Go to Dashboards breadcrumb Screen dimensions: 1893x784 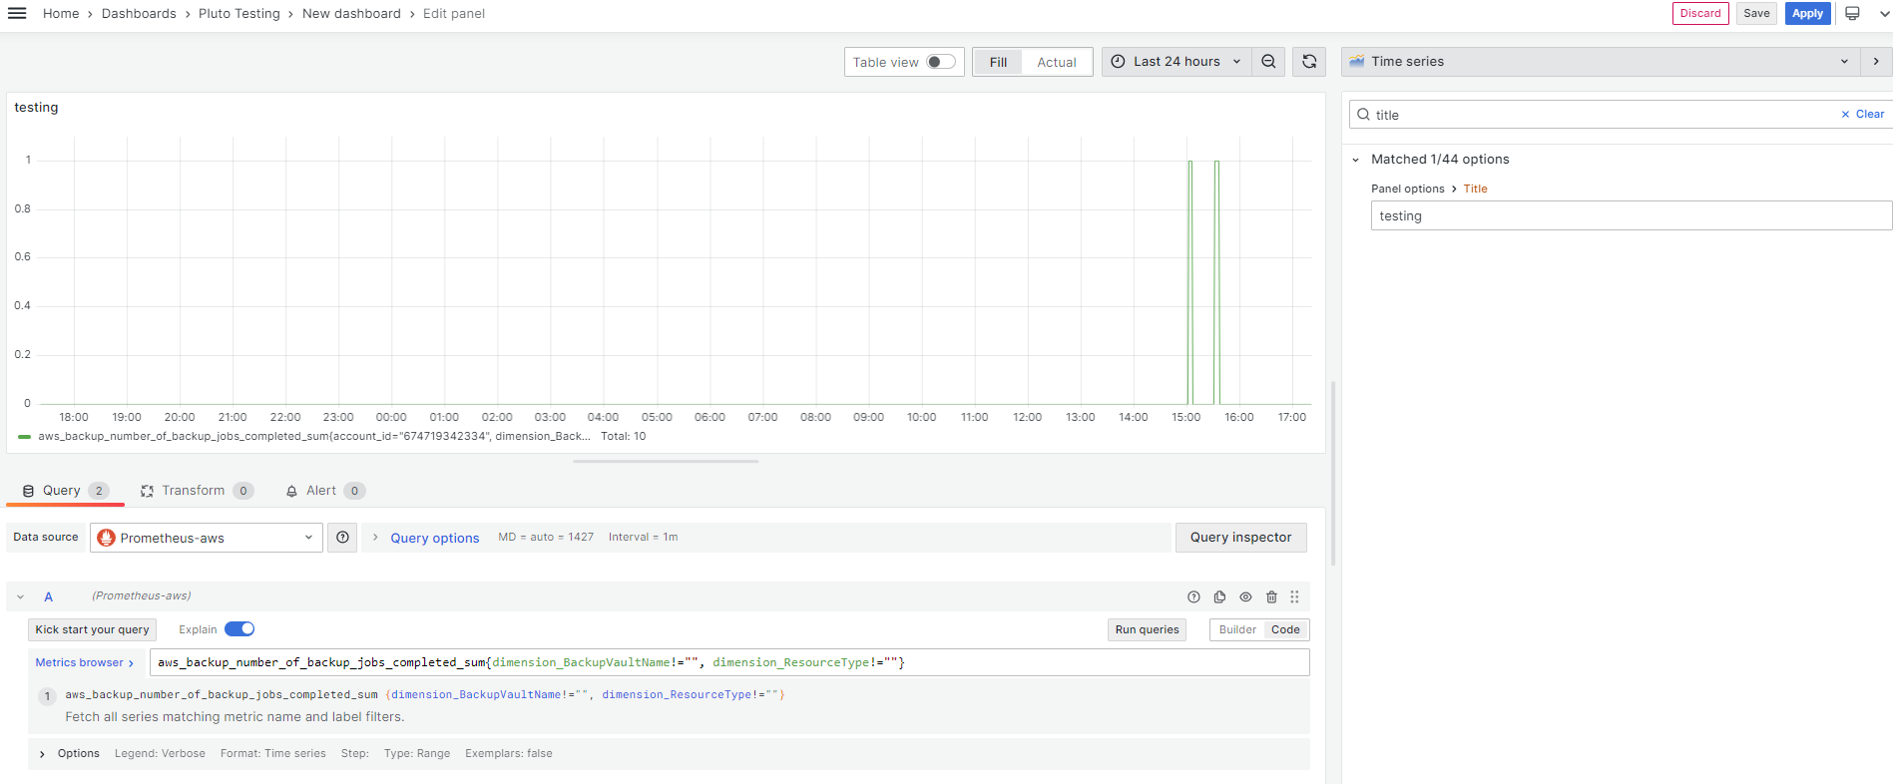point(139,14)
